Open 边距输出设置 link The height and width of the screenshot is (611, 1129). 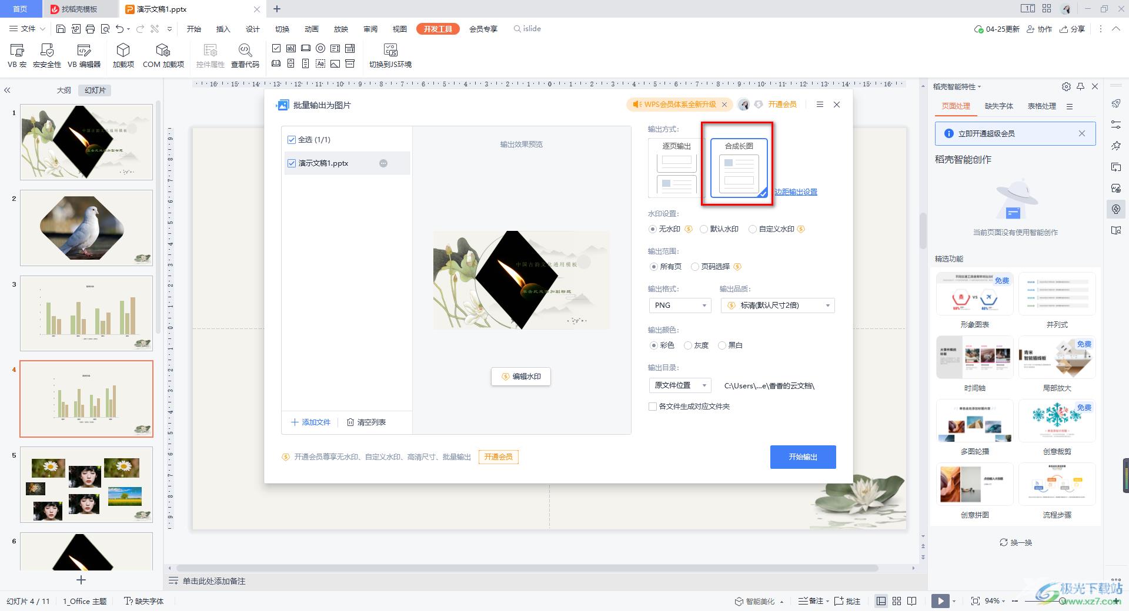(796, 192)
